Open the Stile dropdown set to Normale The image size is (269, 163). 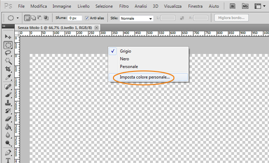click(136, 18)
